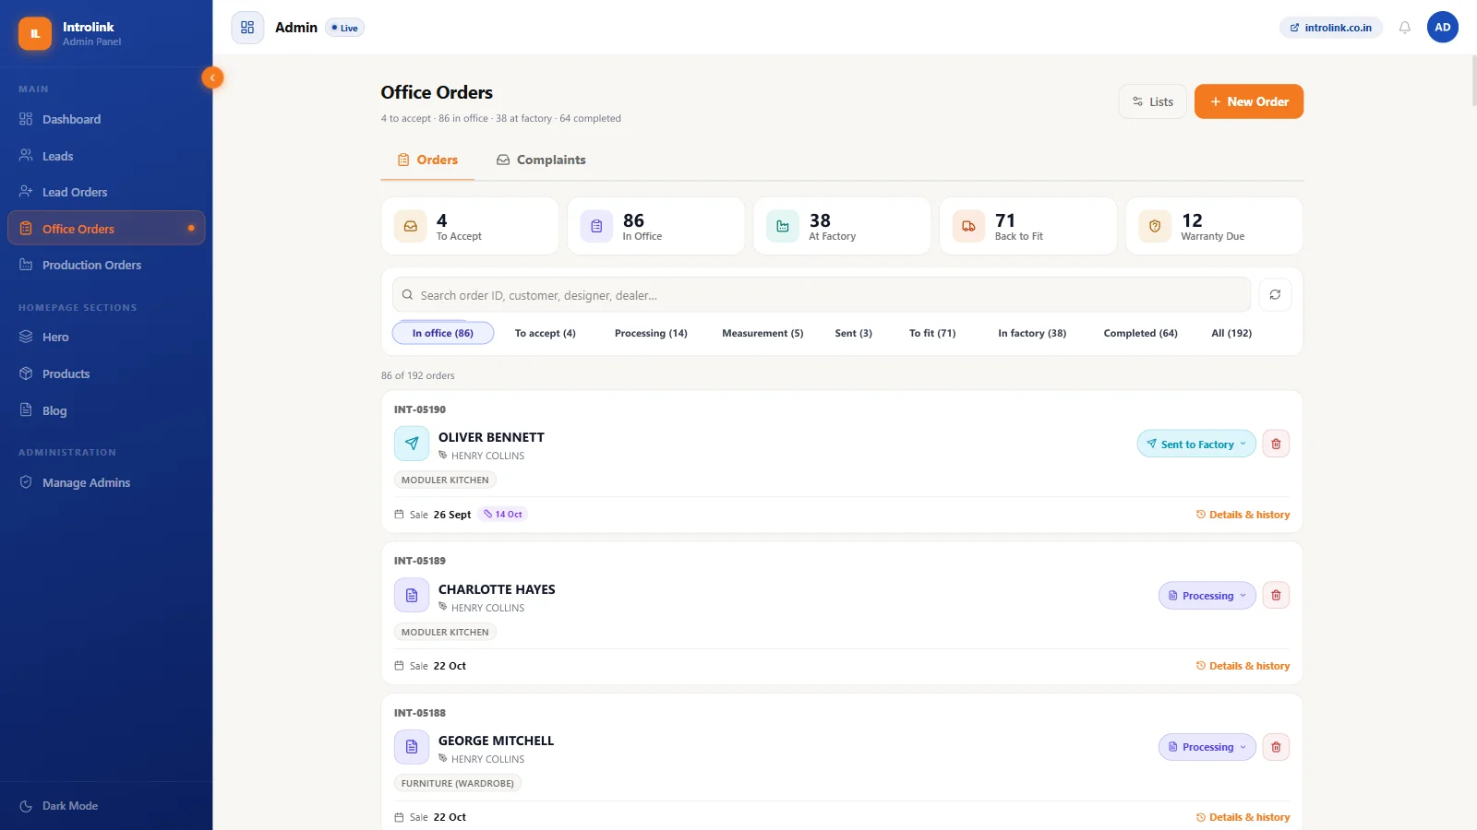Delete order INT-05190 of Oliver Bennett
The width and height of the screenshot is (1477, 830).
coord(1276,444)
